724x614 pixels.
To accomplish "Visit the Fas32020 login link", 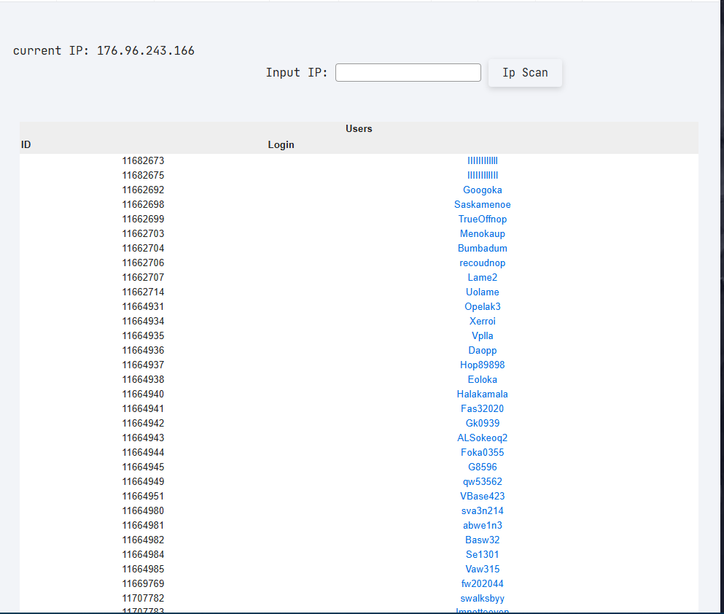I will (483, 408).
